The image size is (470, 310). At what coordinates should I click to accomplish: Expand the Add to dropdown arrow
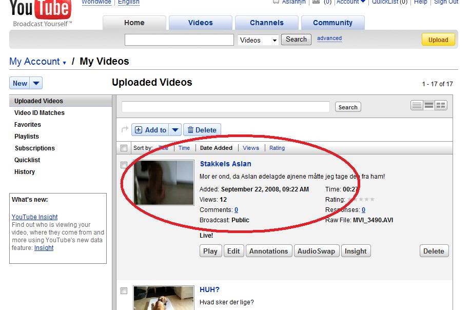tap(175, 130)
